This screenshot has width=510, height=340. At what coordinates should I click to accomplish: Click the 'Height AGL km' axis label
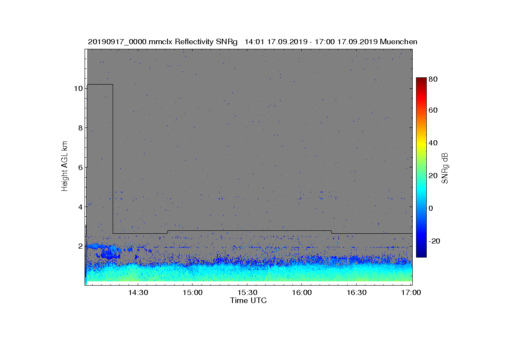(x=65, y=167)
